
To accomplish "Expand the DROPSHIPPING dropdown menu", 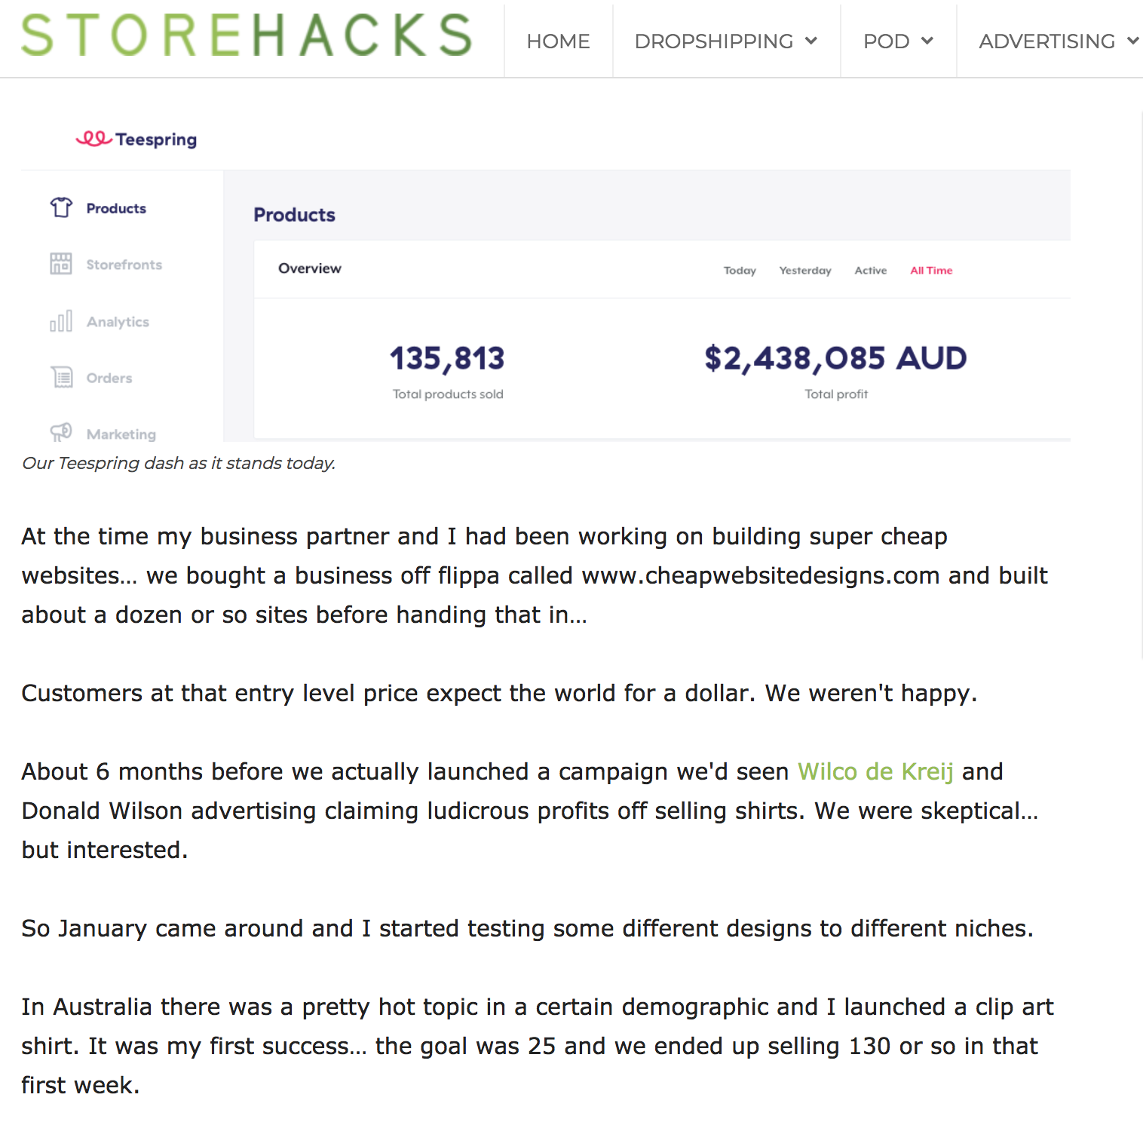I will coord(725,41).
